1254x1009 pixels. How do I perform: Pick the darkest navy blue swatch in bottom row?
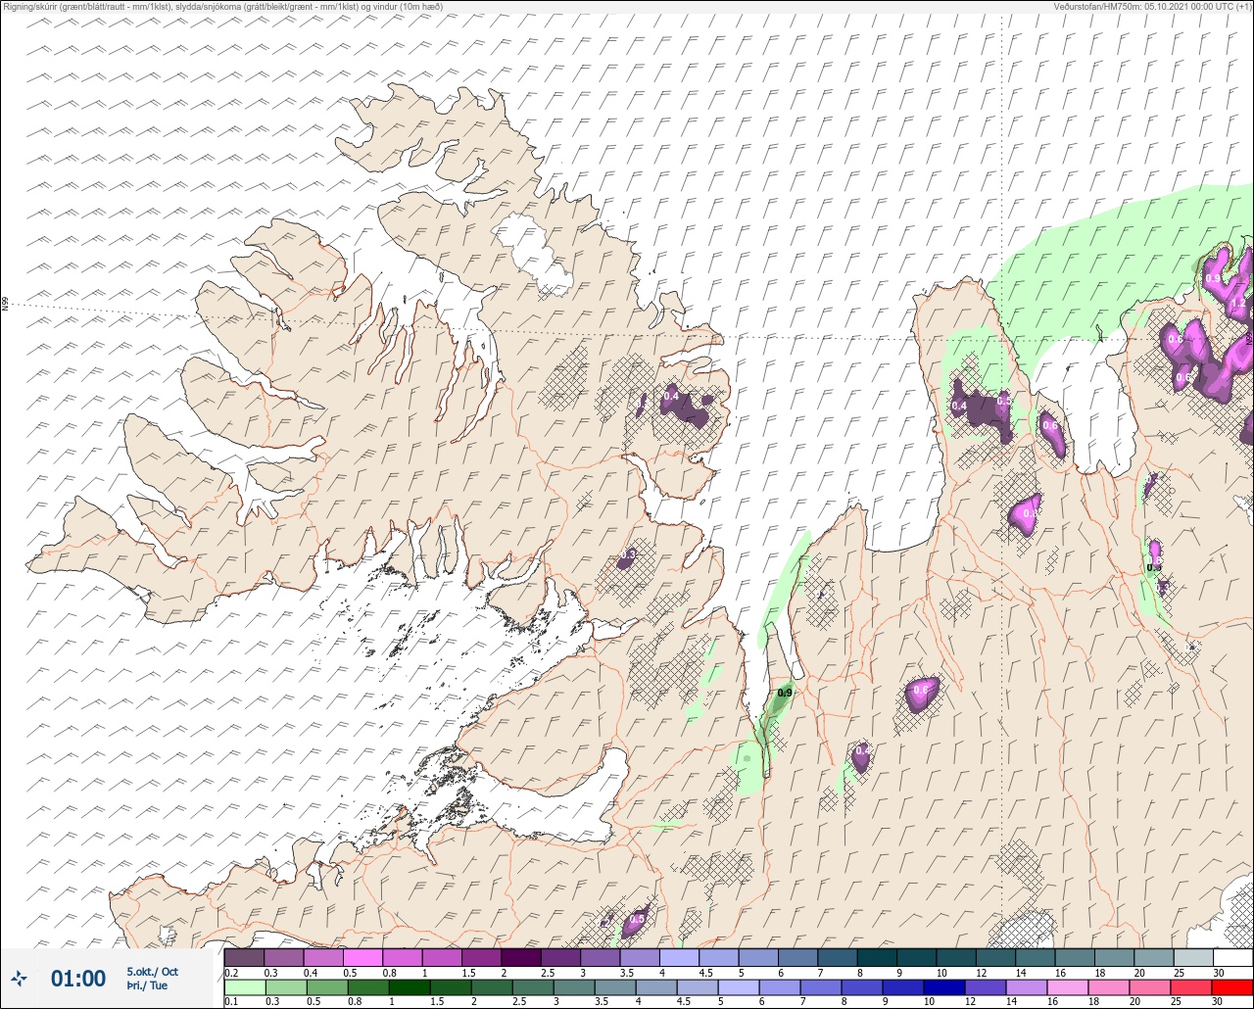(x=946, y=987)
